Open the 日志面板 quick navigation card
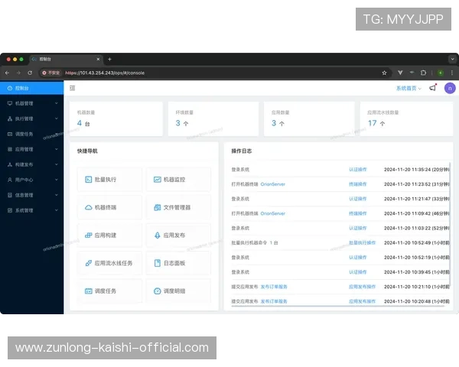Screen dimensions: 459x367 [x=178, y=263]
